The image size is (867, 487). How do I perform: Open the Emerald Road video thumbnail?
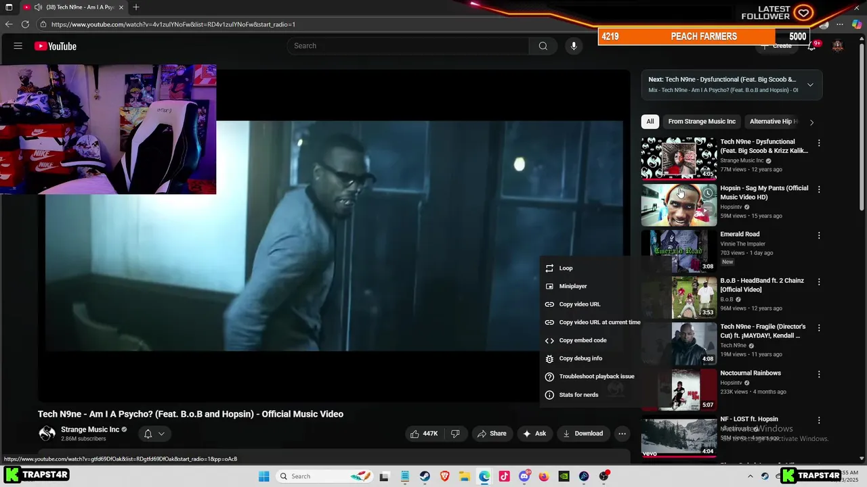point(679,251)
